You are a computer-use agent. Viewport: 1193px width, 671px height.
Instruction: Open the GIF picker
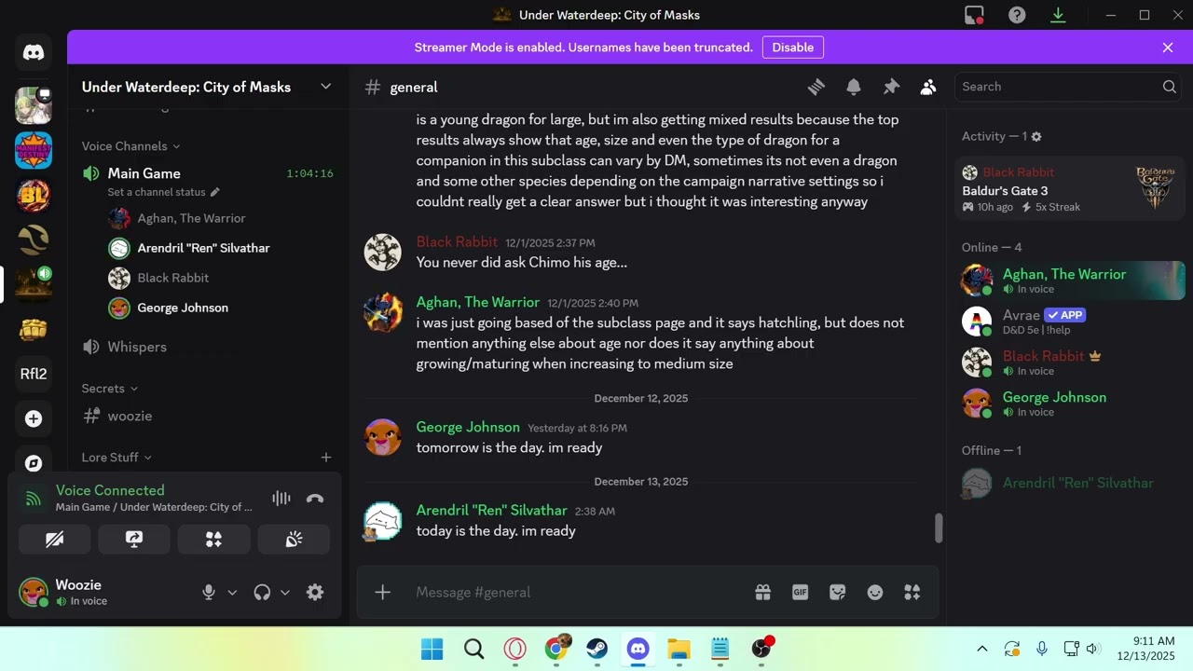pyautogui.click(x=800, y=592)
